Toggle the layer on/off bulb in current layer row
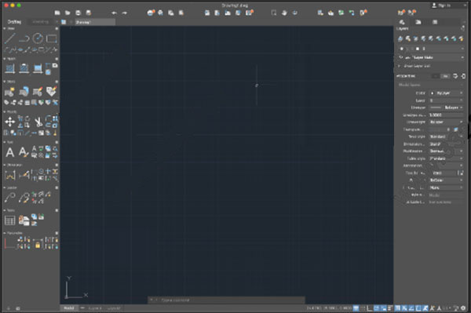 pos(402,49)
